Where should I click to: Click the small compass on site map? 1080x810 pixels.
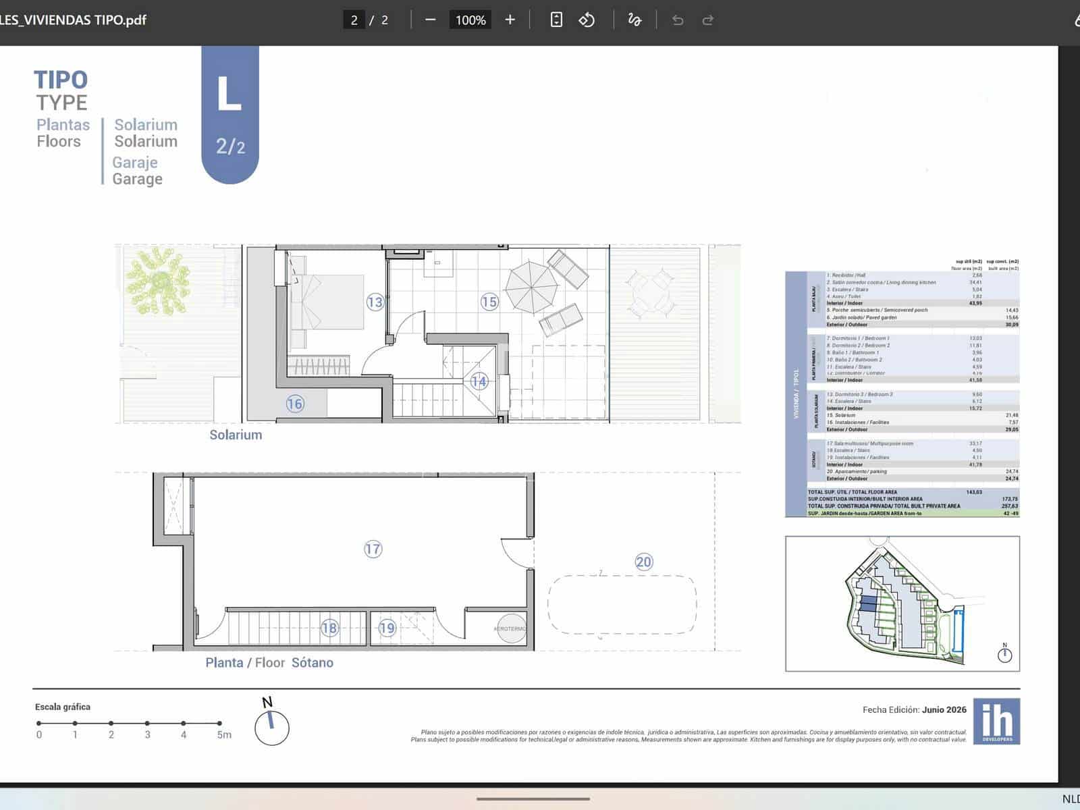click(1005, 653)
